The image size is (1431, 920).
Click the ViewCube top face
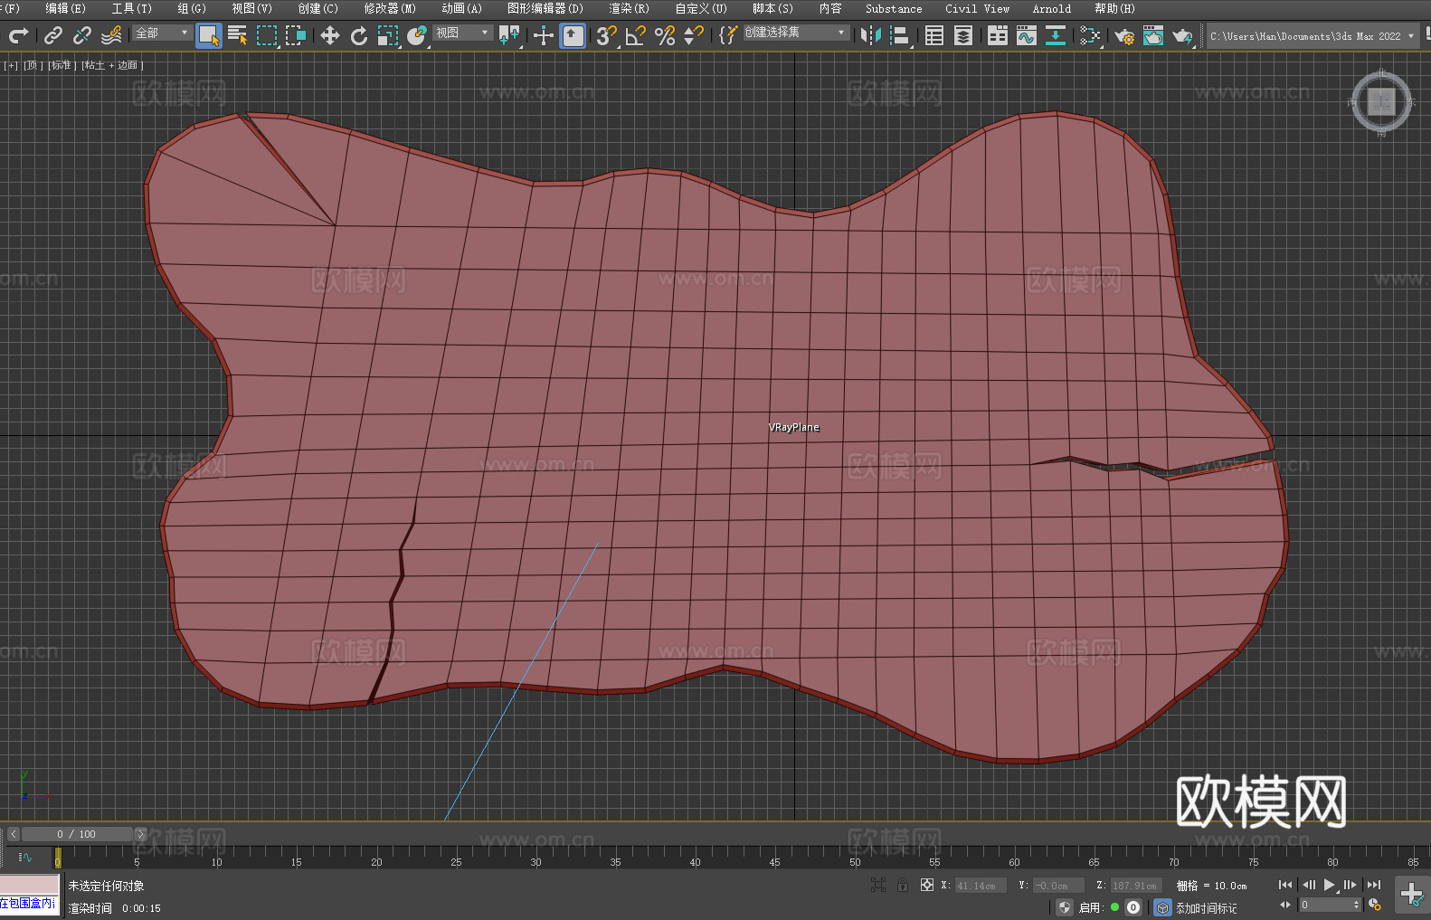[1381, 101]
